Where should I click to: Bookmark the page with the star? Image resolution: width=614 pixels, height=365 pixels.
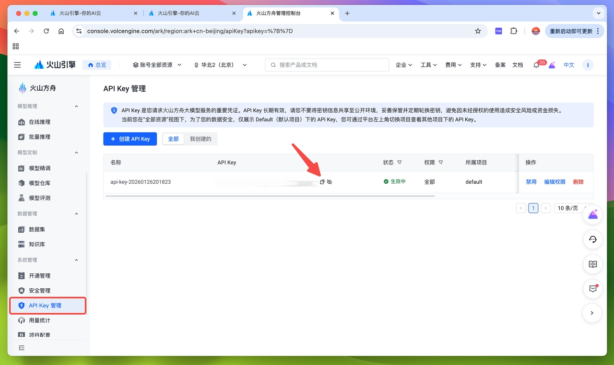478,31
